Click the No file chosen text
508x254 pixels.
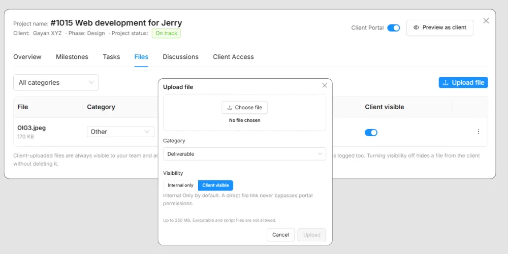coord(245,120)
